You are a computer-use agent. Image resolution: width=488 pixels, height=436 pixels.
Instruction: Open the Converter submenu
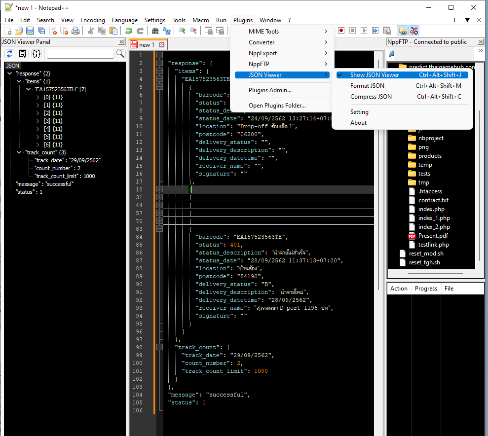click(282, 42)
